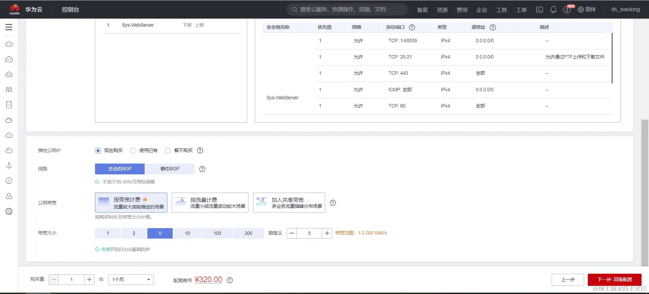Click 下一步: 高级配置 button

pos(615,279)
